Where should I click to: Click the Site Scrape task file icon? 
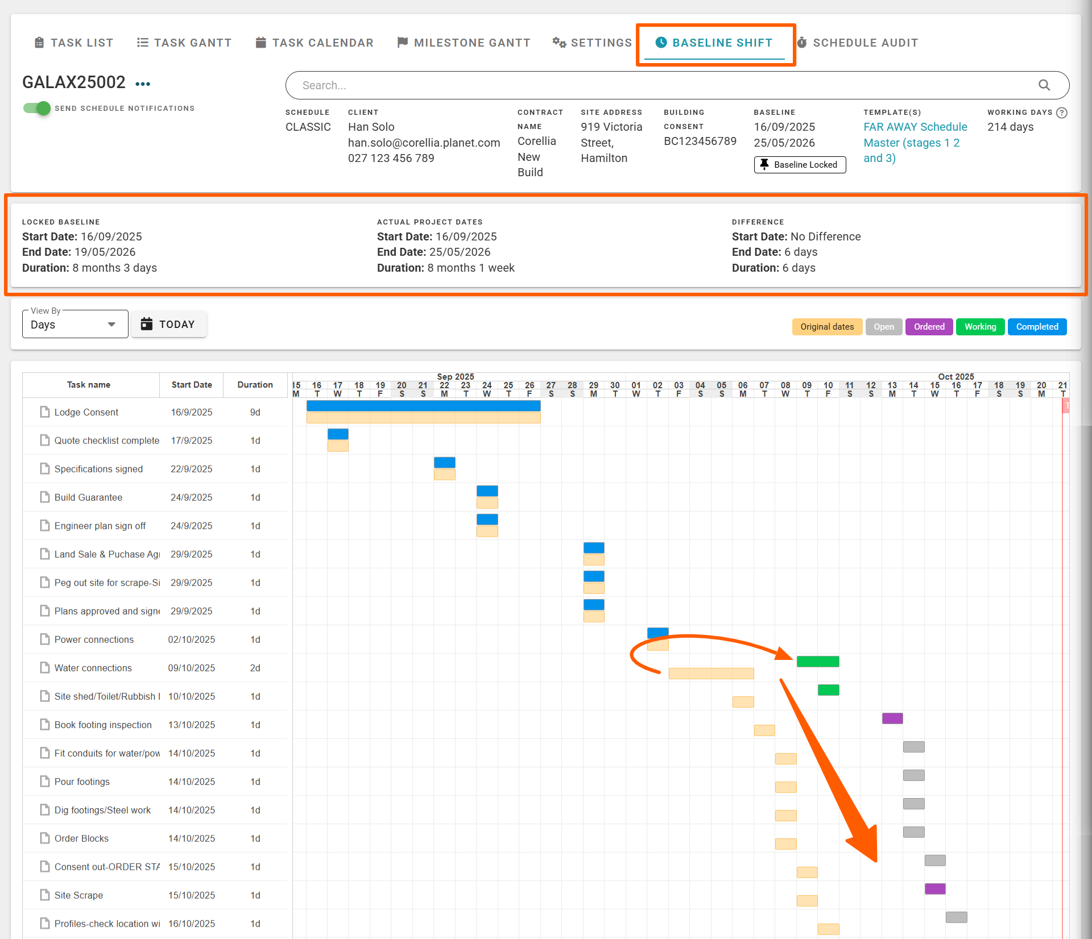click(x=44, y=895)
